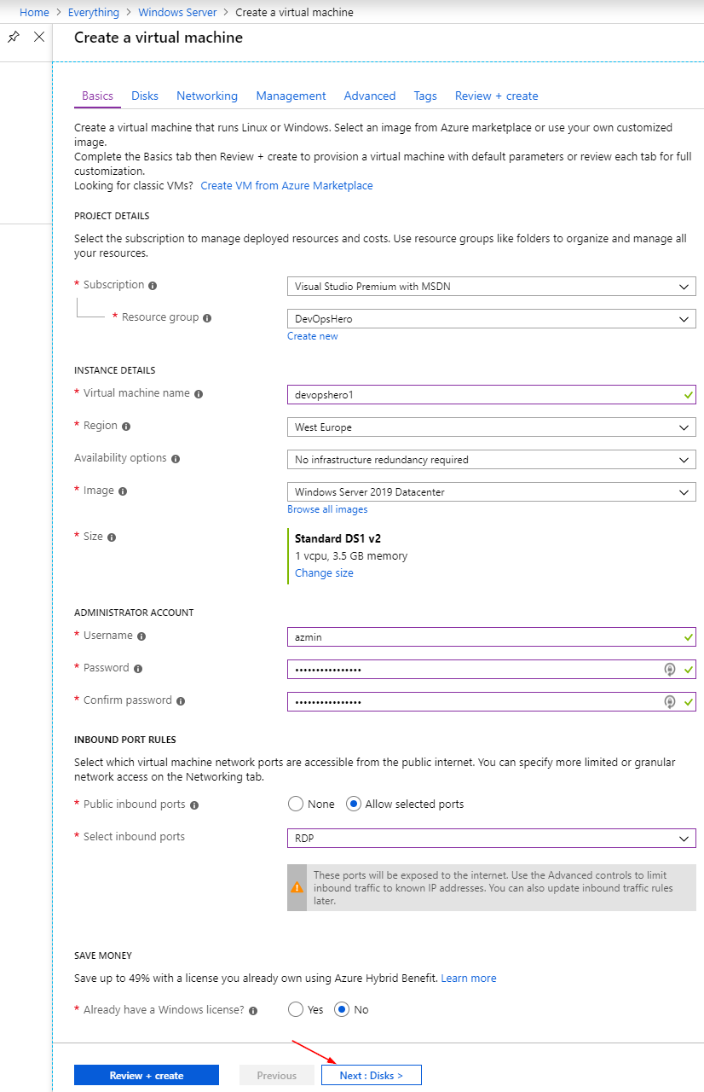Click the Virtual machine name input field
Screen dimensions: 704x1092
(x=492, y=395)
